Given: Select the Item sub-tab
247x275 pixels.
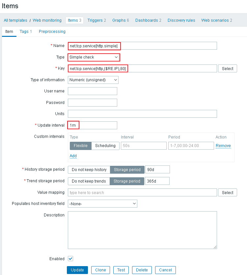Looking at the screenshot, I should (x=9, y=32).
